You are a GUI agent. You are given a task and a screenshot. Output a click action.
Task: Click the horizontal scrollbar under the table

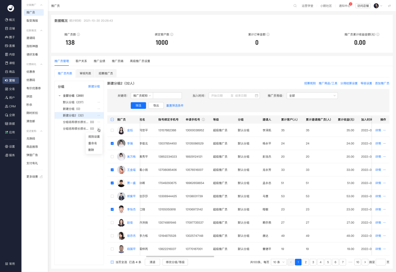point(180,257)
